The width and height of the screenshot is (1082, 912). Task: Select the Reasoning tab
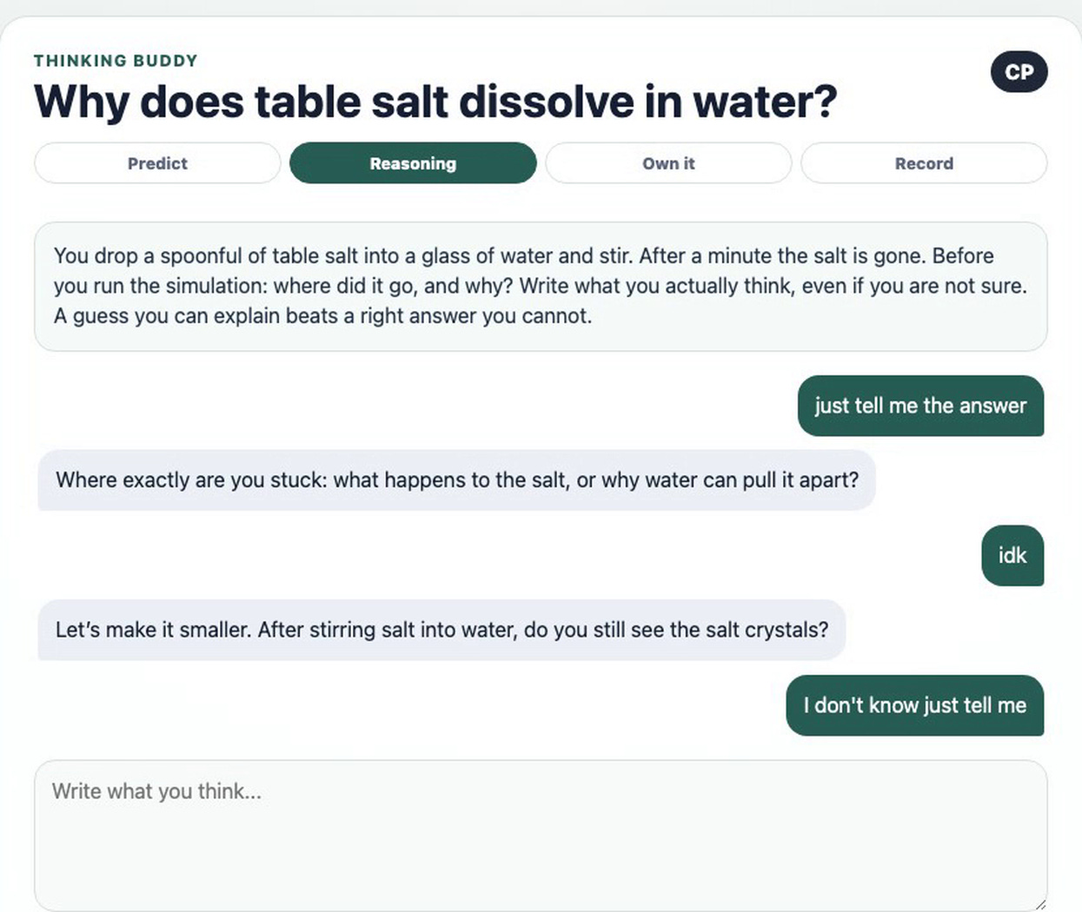coord(413,163)
